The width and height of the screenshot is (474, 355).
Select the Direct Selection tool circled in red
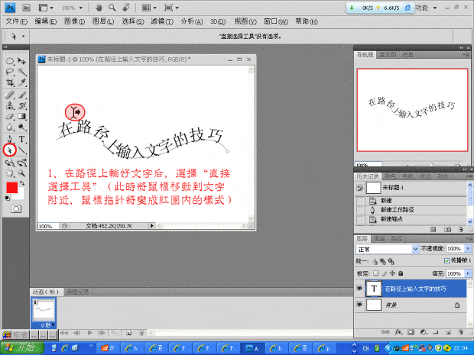pyautogui.click(x=10, y=150)
